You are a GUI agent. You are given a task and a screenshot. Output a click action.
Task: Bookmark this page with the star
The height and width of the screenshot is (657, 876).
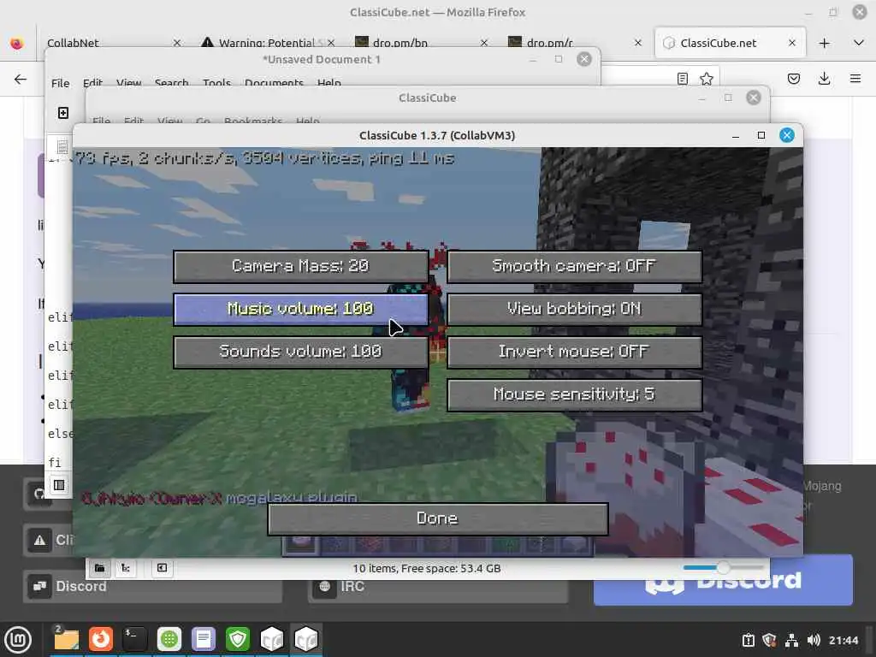point(706,79)
